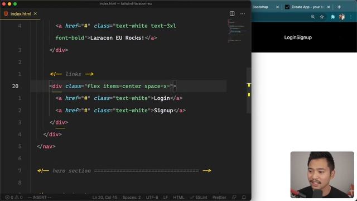Change the HTML language mode
The width and height of the screenshot is (357, 201).
pos(178,197)
